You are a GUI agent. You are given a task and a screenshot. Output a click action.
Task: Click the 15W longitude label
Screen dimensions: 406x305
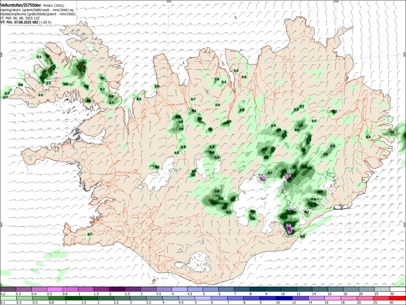(336, 2)
